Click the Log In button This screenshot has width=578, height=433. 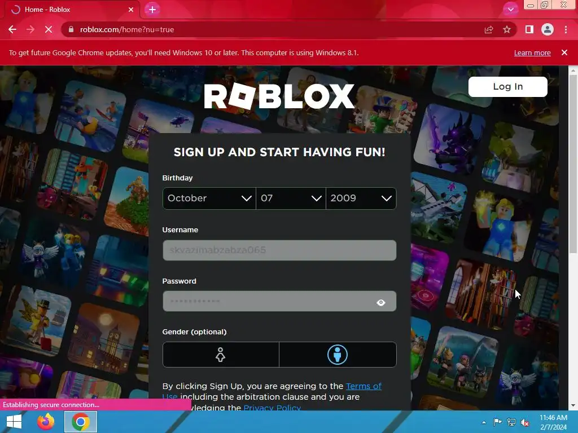click(508, 86)
